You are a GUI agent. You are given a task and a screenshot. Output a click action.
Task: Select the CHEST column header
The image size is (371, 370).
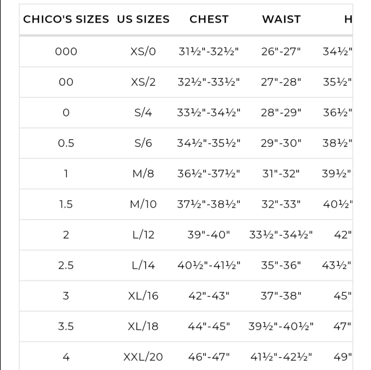coord(209,19)
